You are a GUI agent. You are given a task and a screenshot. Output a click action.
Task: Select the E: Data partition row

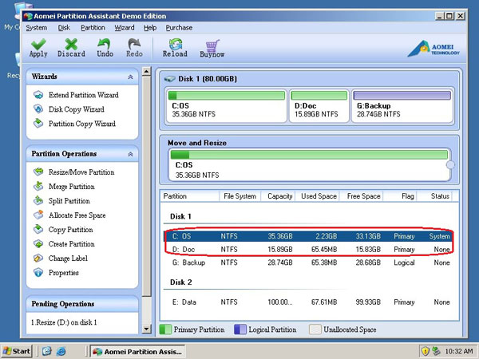308,302
